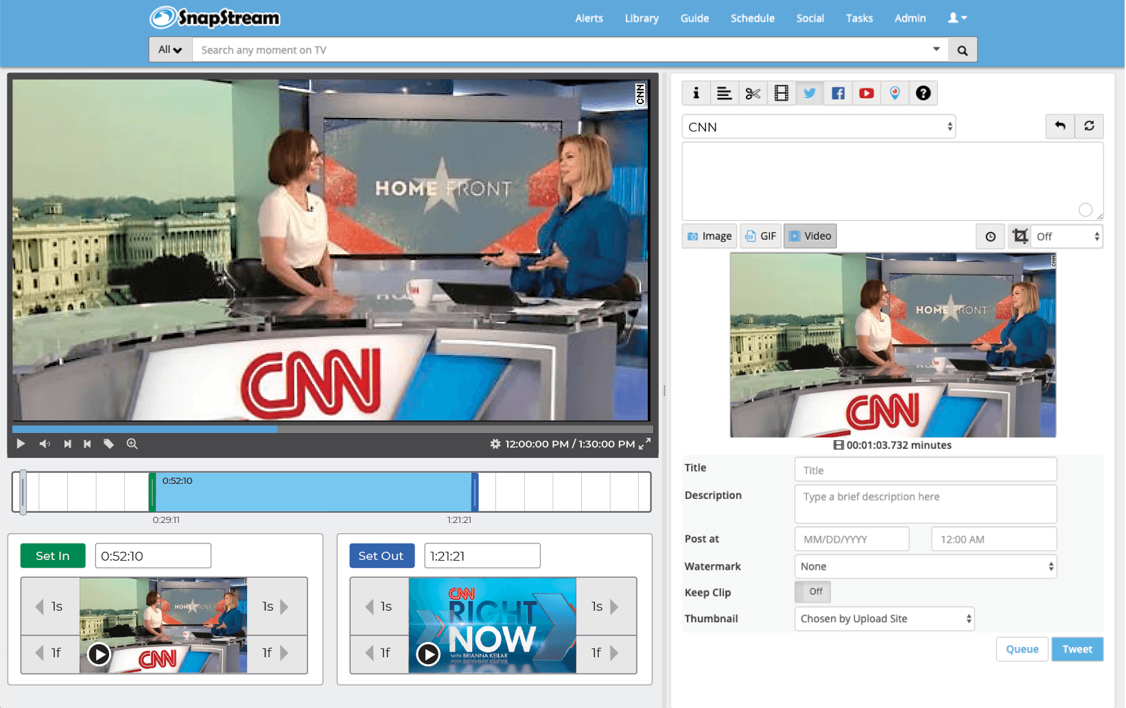Screen dimensions: 1126x708
Task: Click the search magnifier button
Action: coord(963,50)
